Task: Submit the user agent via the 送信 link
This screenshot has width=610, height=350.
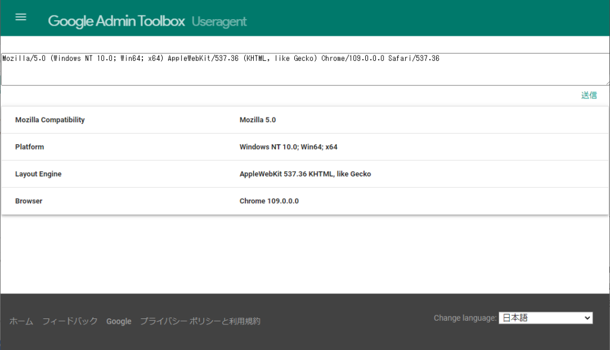Action: tap(589, 95)
